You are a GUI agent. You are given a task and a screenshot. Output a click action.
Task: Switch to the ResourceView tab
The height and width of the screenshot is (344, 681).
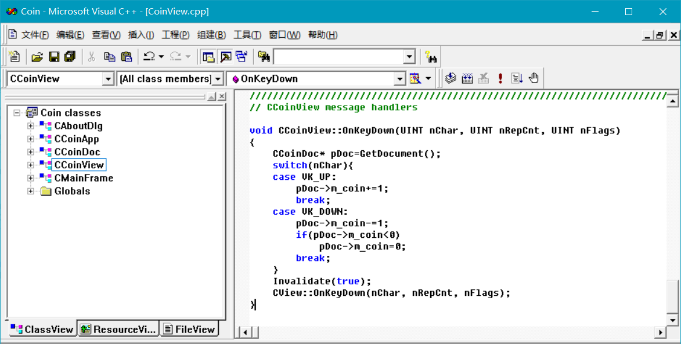pos(118,329)
